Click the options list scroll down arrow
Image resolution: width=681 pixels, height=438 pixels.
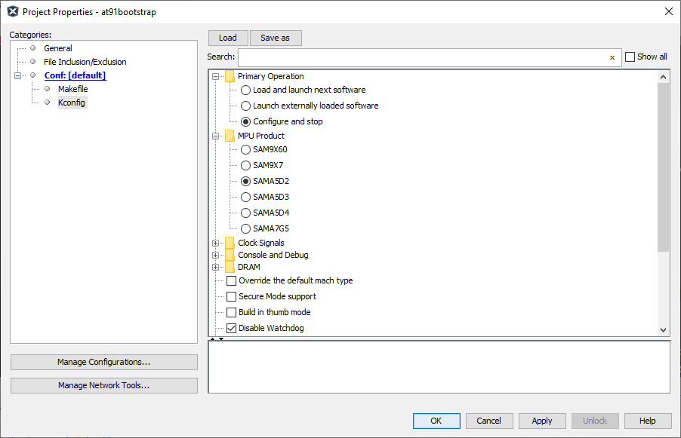point(664,329)
